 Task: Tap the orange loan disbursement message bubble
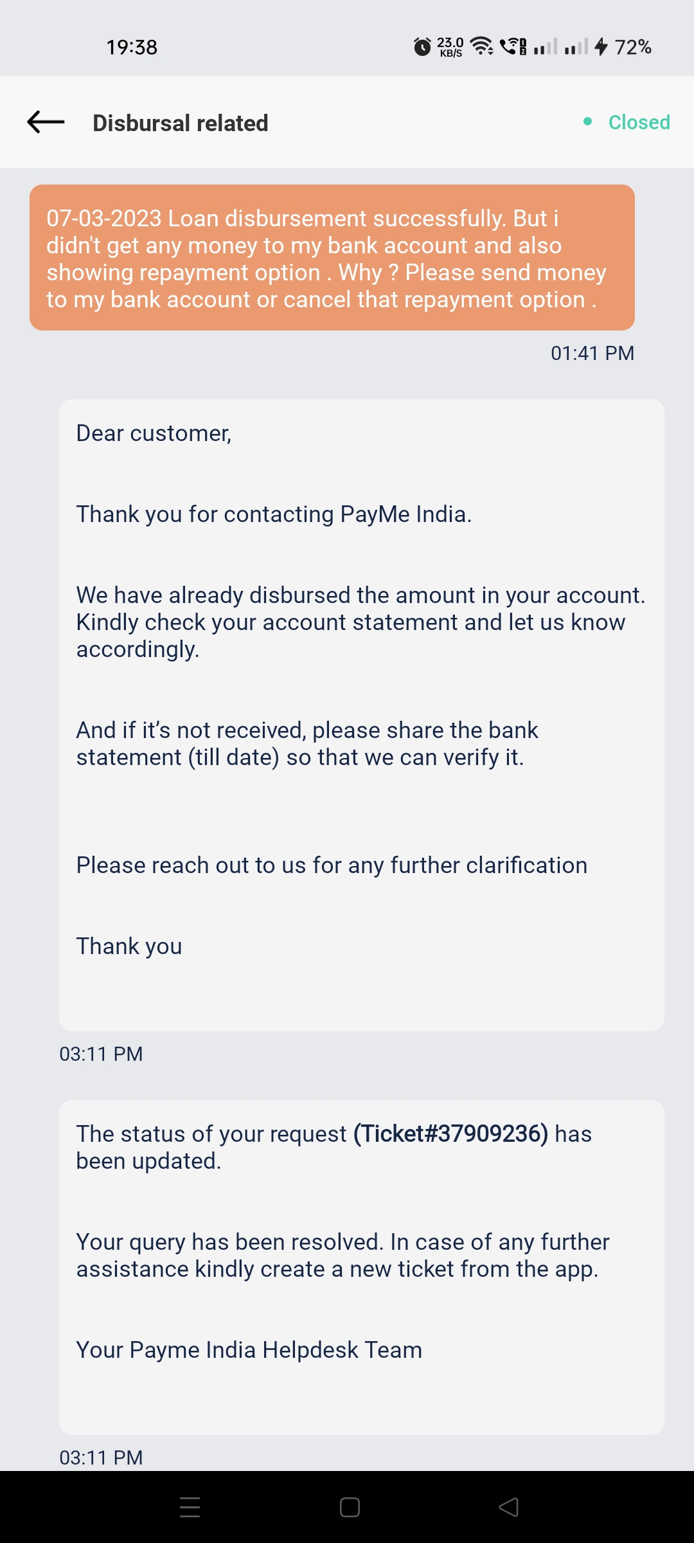(x=332, y=258)
